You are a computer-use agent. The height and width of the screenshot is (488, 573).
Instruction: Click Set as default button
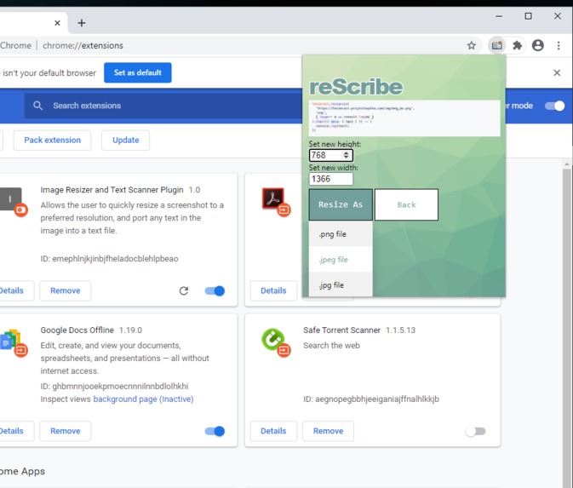pyautogui.click(x=137, y=72)
